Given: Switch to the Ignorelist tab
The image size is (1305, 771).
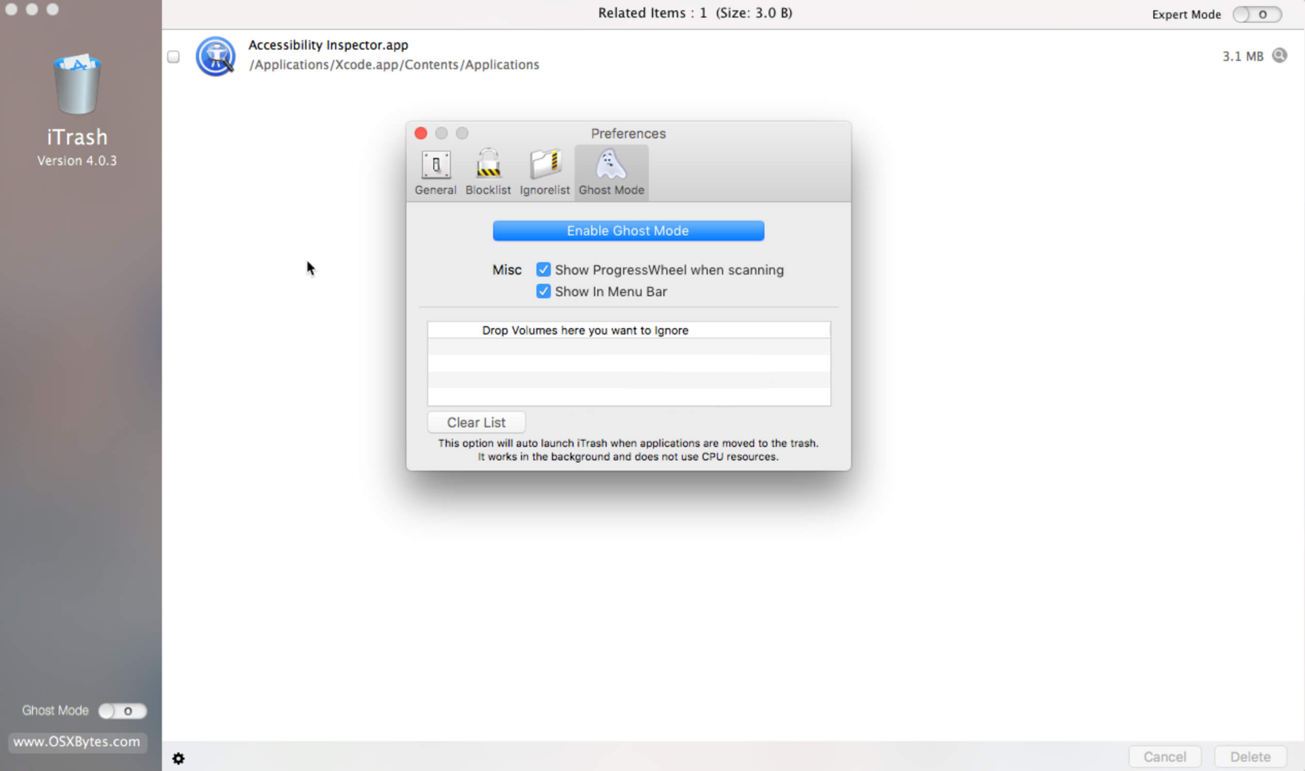Looking at the screenshot, I should coord(544,173).
